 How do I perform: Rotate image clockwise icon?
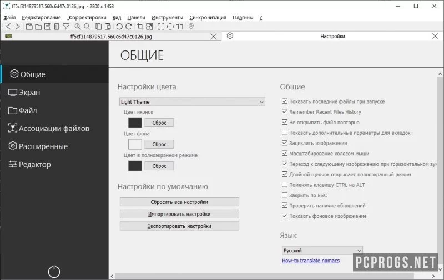(x=129, y=27)
